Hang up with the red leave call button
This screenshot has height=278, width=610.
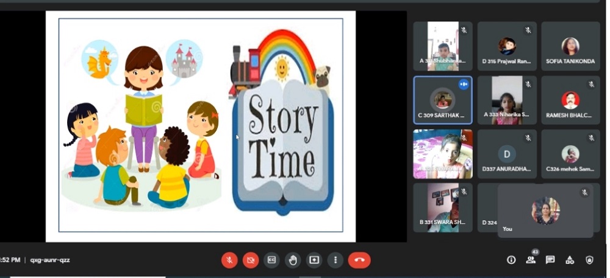(359, 260)
